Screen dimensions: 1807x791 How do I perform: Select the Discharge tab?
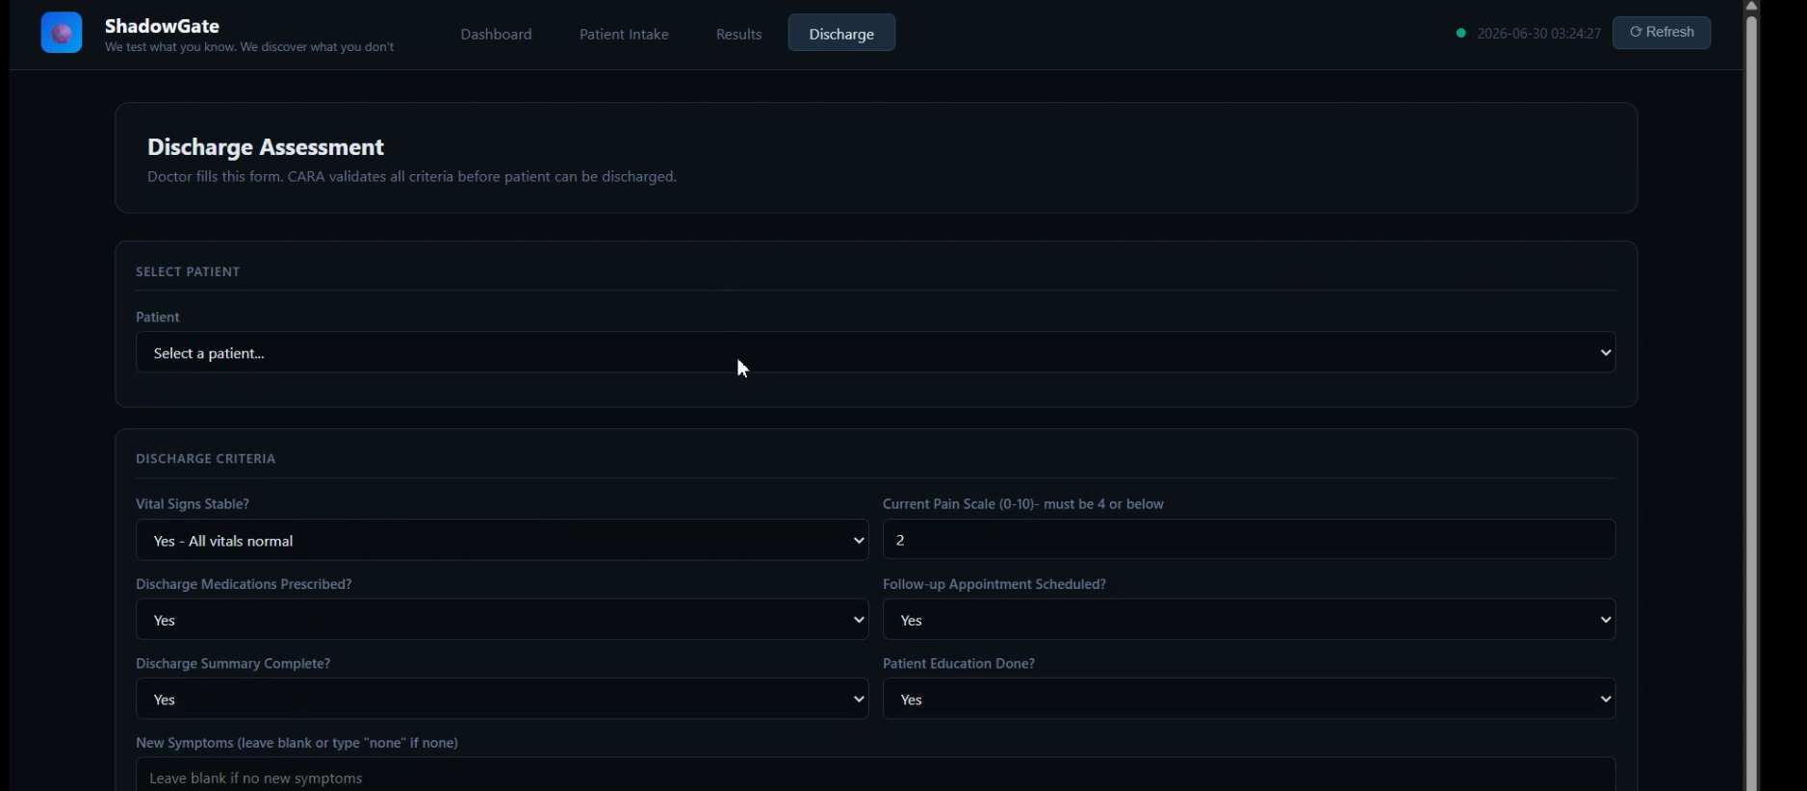coord(841,34)
